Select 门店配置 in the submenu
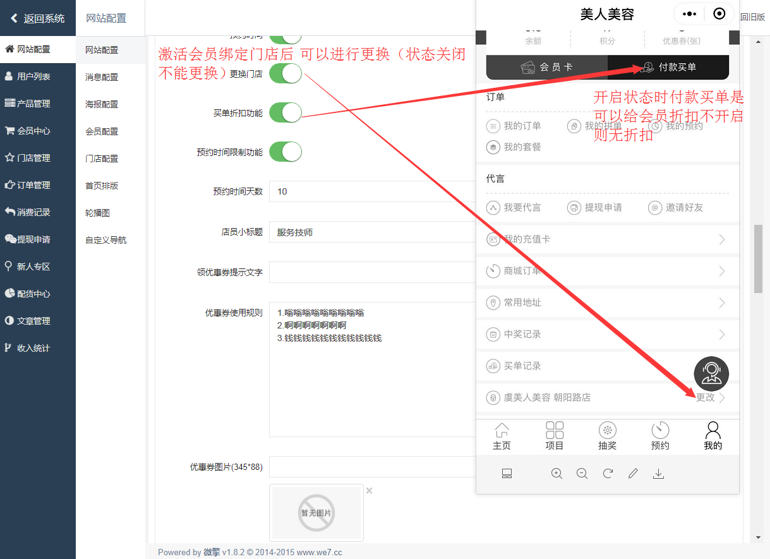Viewport: 770px width, 559px height. point(102,159)
